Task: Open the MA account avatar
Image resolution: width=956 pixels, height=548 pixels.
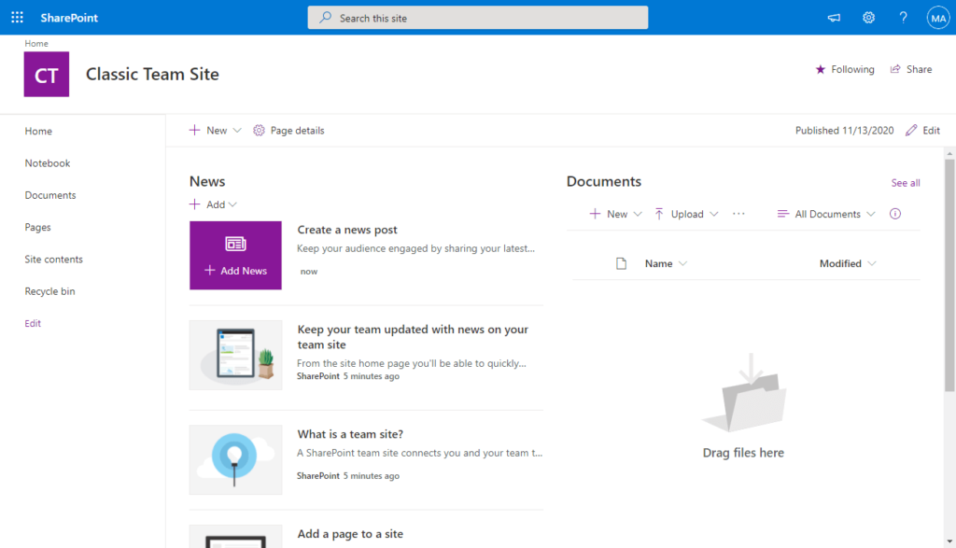Action: pyautogui.click(x=937, y=18)
